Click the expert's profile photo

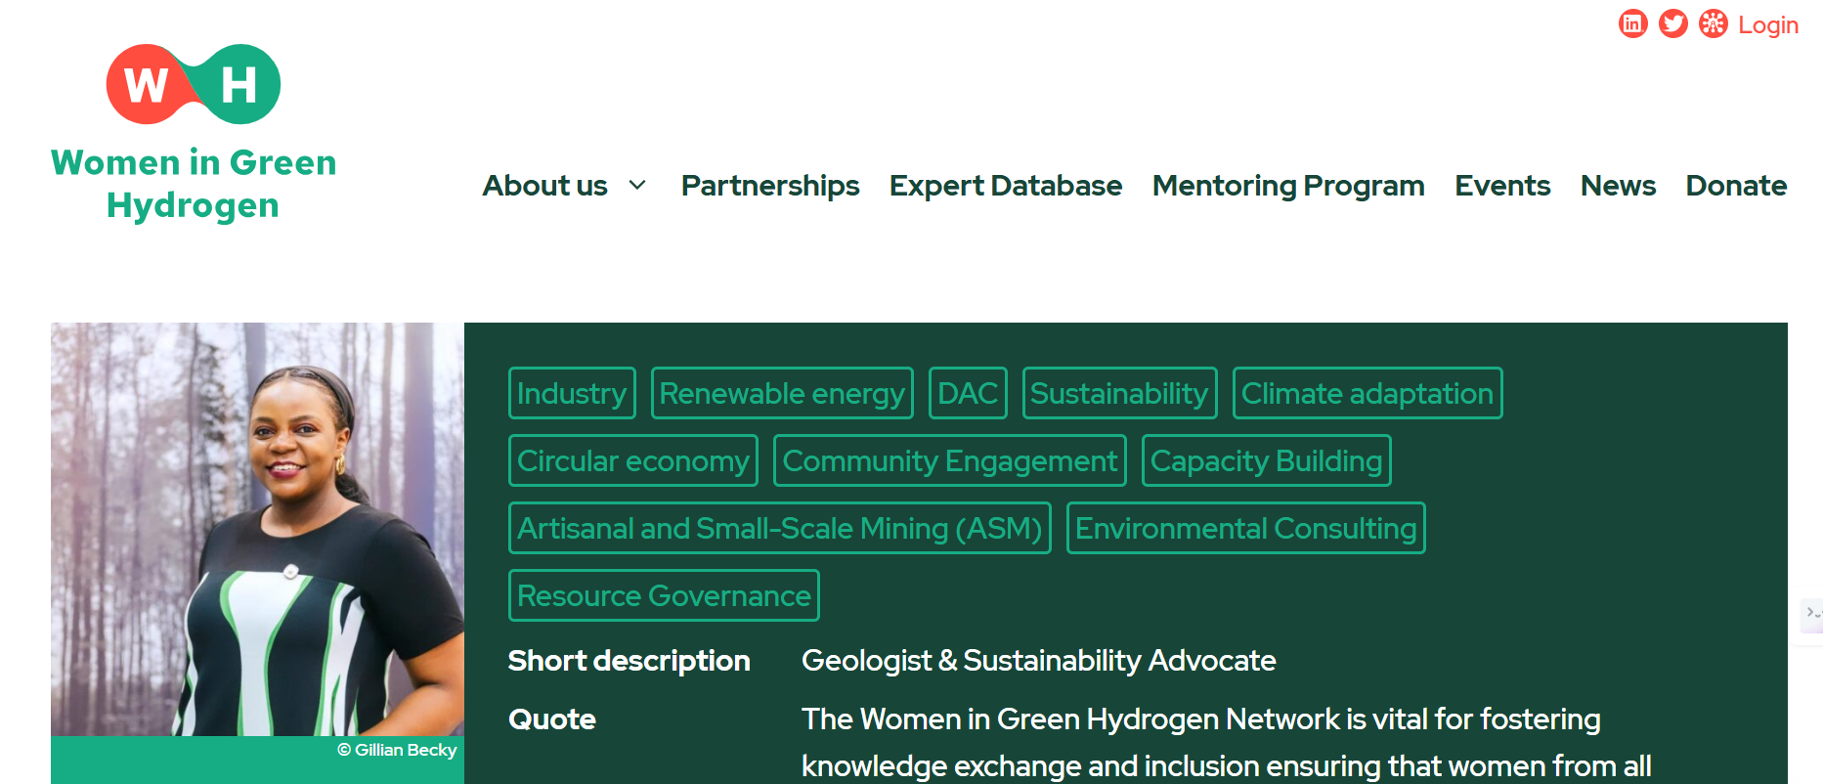pos(257,529)
